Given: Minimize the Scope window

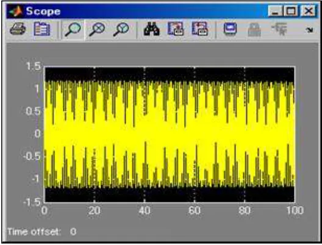Looking at the screenshot, I should (x=276, y=11).
